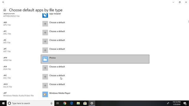Open File Explorer from the taskbar
Viewport: 189px width, 106px height.
click(x=78, y=103)
